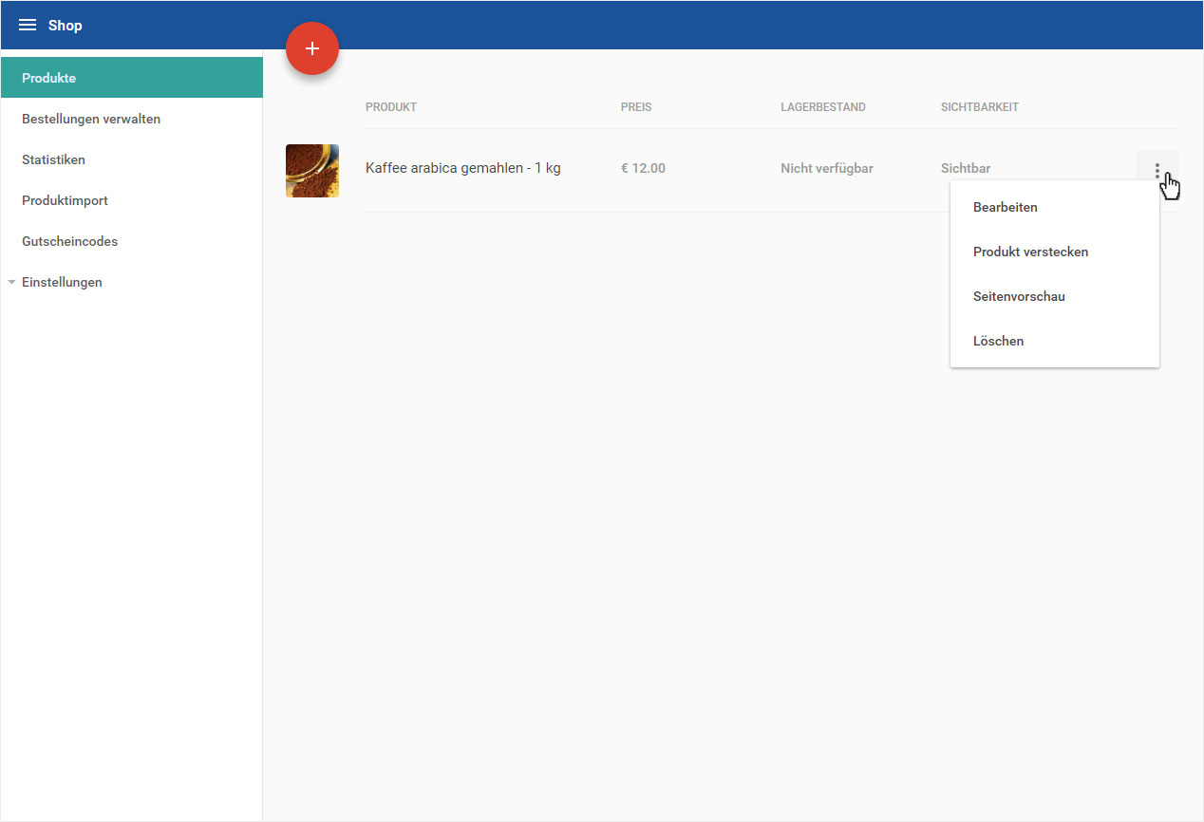Image resolution: width=1204 pixels, height=822 pixels.
Task: Click the red add product button
Action: coord(312,48)
